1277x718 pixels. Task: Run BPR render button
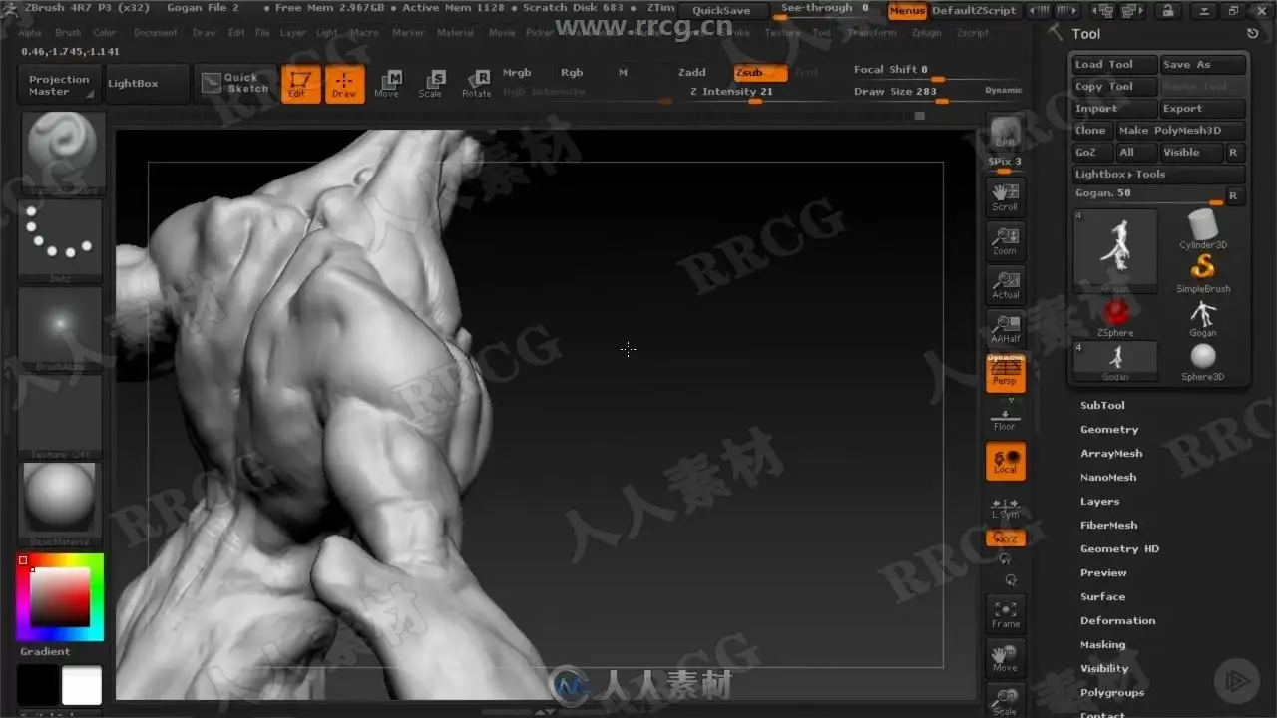click(1005, 132)
